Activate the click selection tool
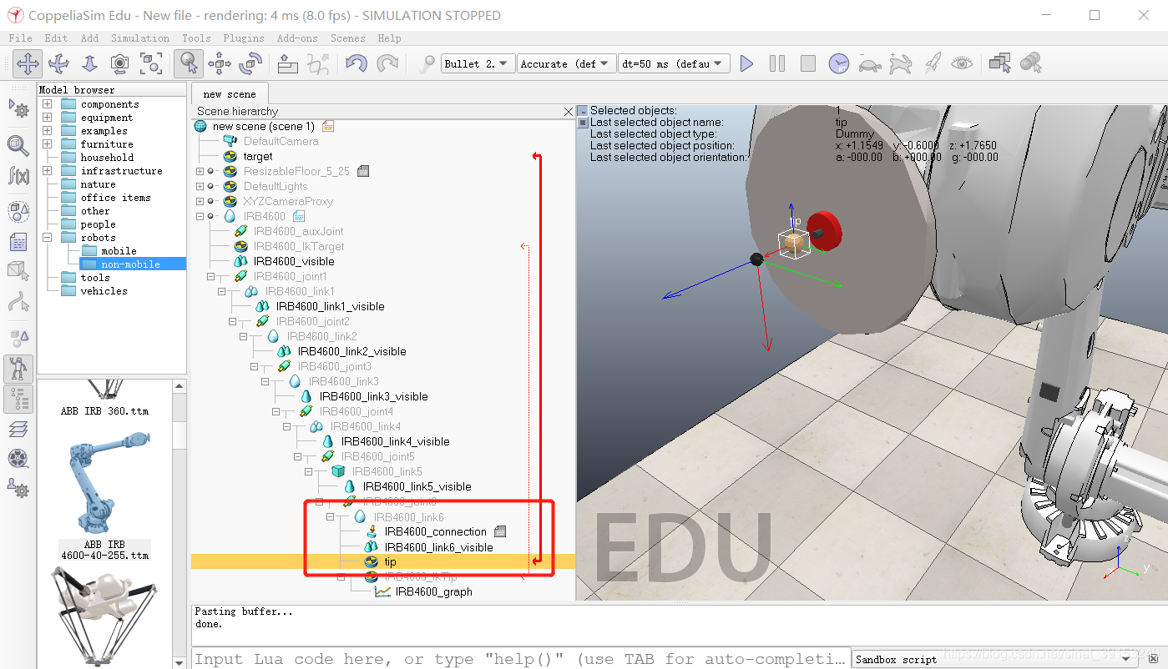Viewport: 1168px width, 669px height. pos(189,63)
